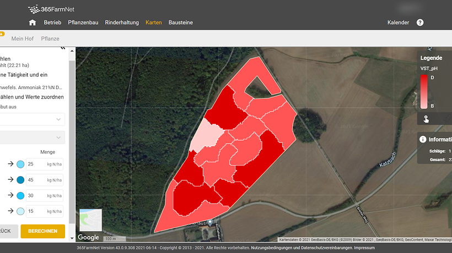
Task: Click the home icon in navigation bar
Action: (x=33, y=23)
